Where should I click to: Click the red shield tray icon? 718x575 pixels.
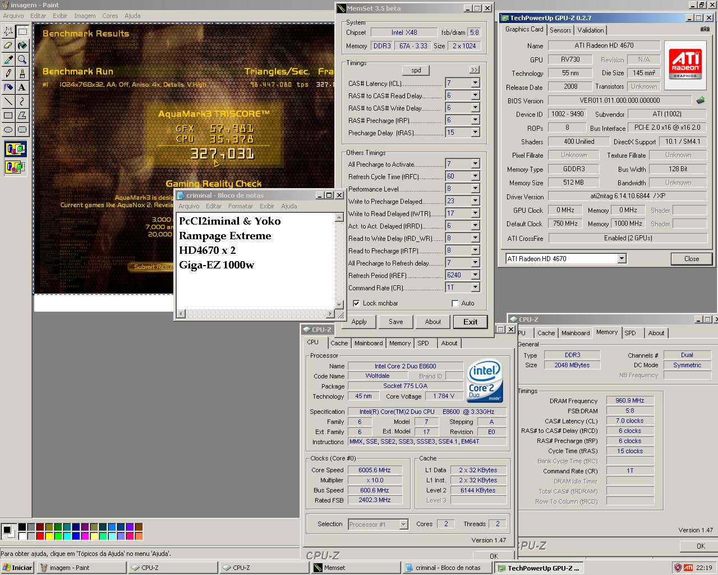click(x=678, y=568)
